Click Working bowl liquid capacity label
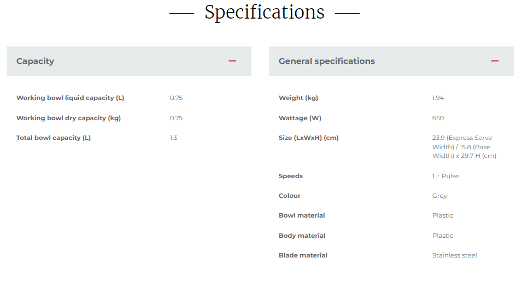 pyautogui.click(x=71, y=98)
